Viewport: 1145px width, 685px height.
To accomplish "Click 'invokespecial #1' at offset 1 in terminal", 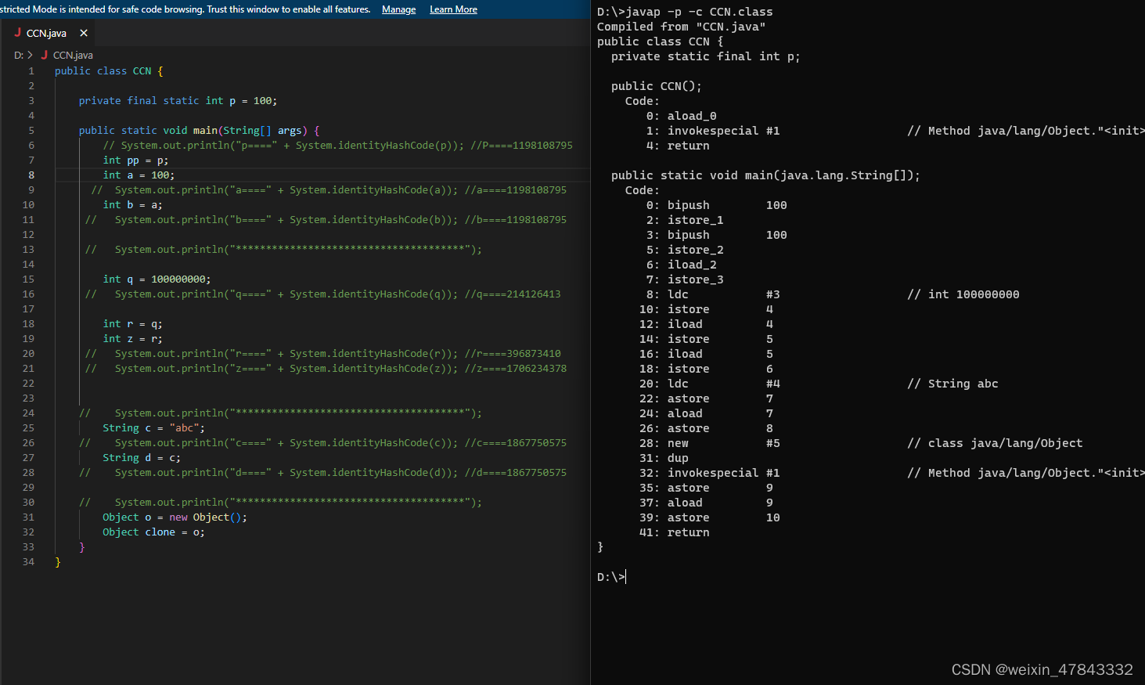I will point(723,131).
